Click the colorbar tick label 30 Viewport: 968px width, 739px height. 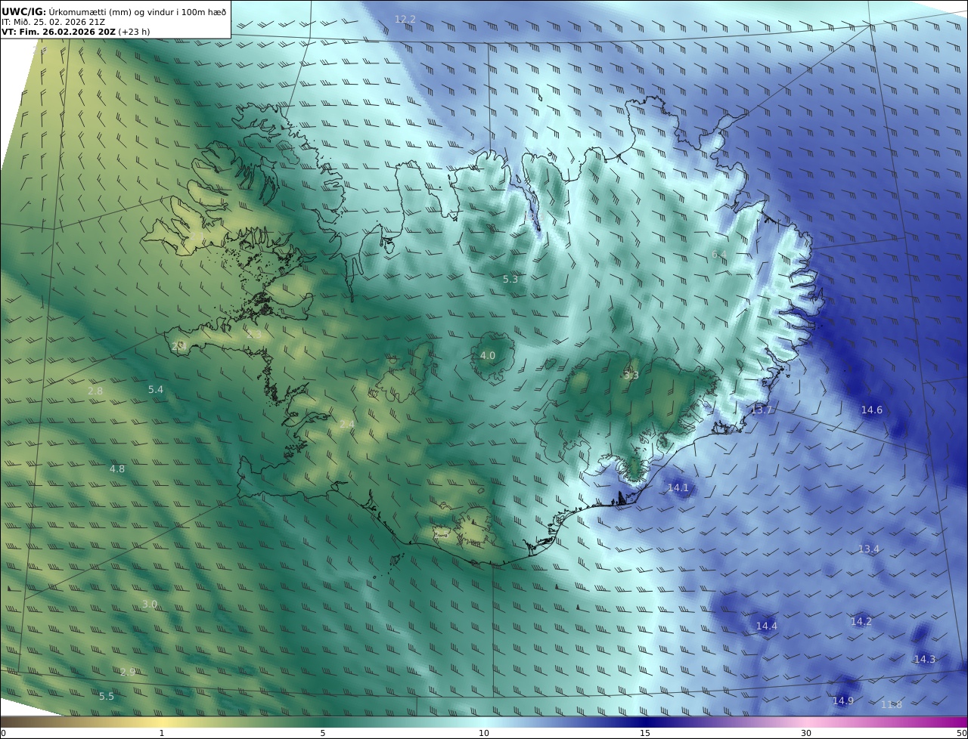(806, 733)
